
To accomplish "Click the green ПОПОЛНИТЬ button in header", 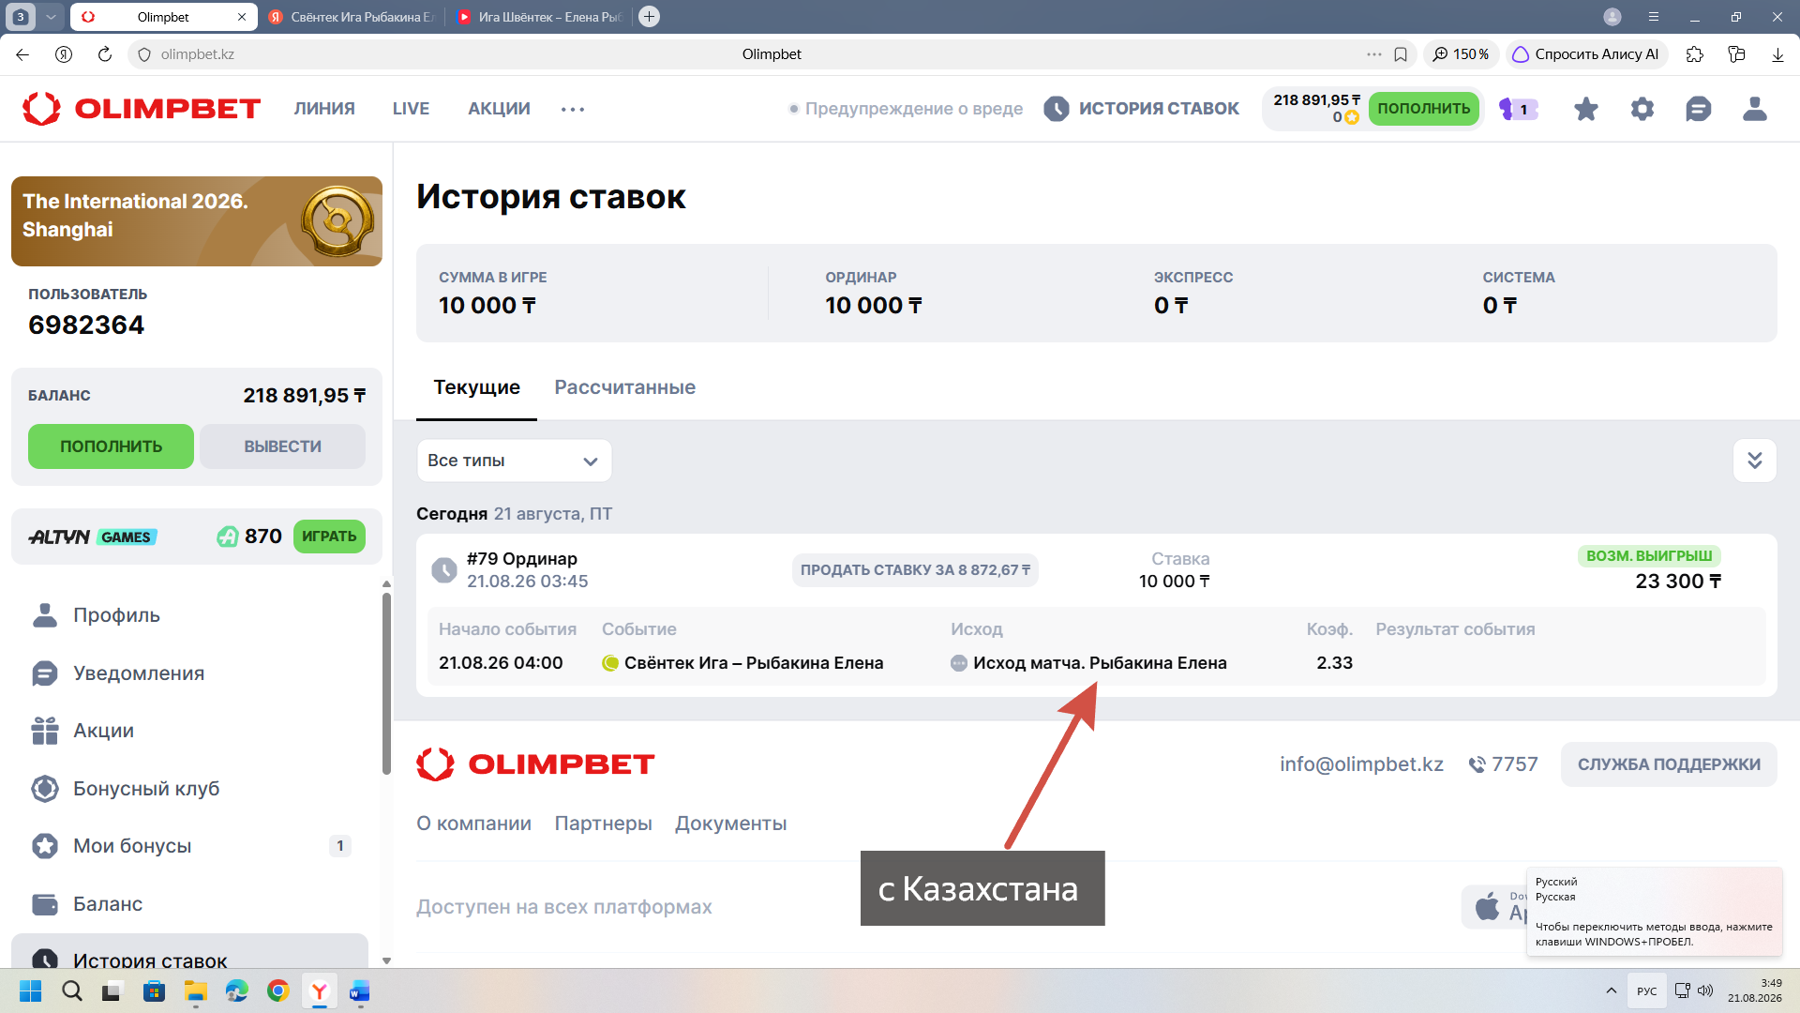I will 1423,109.
